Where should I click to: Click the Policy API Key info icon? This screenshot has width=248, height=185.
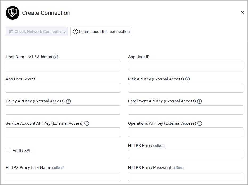pos(68,101)
